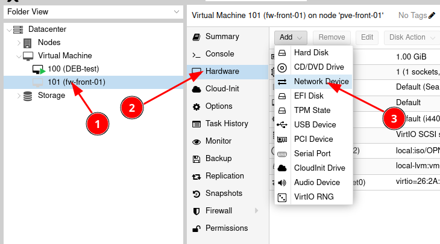Choose Network Device from Add menu
The height and width of the screenshot is (244, 440).
point(321,82)
